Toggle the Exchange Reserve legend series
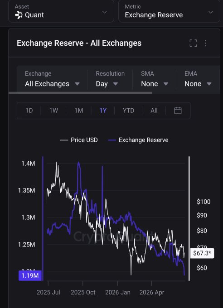The width and height of the screenshot is (223, 308). 138,140
